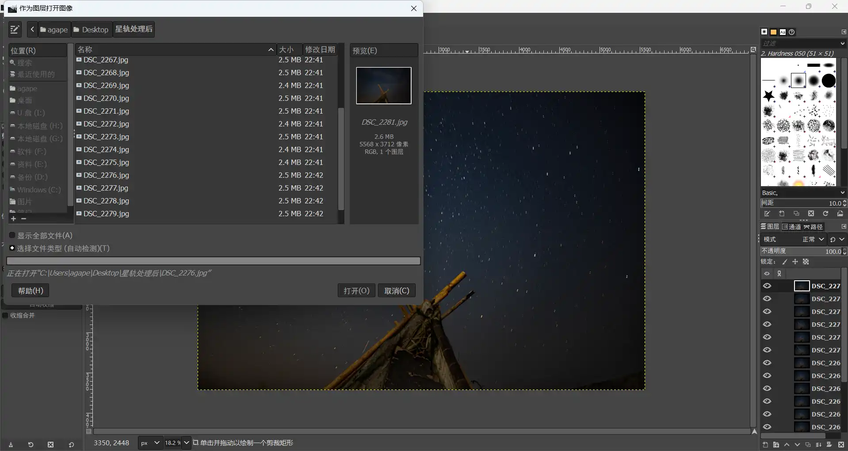This screenshot has height=451, width=848.
Task: Click the 打开(O) button
Action: [x=356, y=291]
